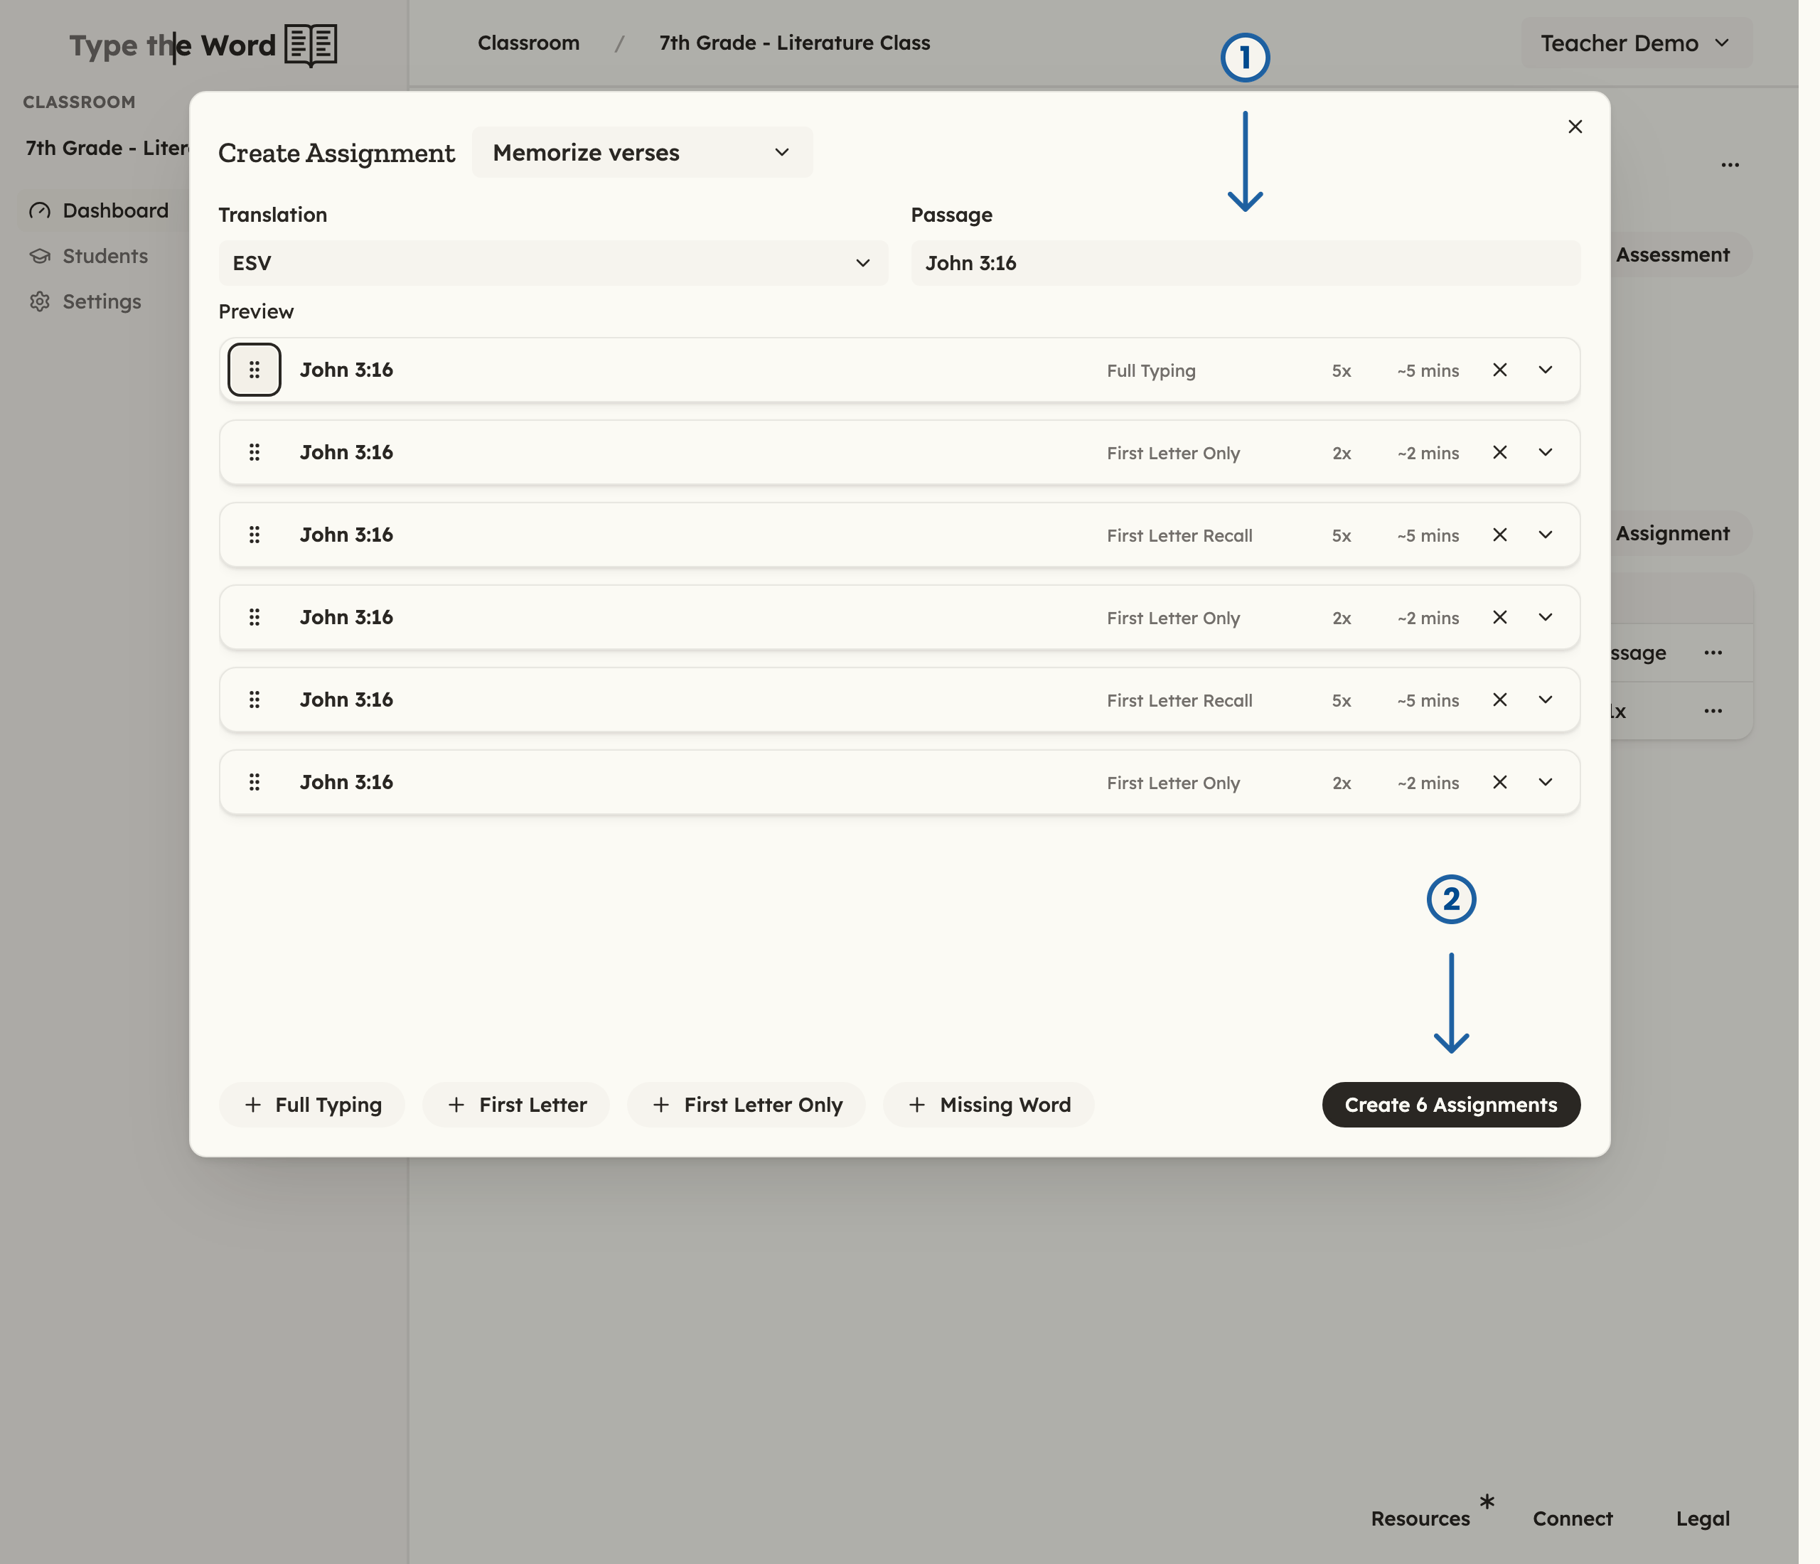Screen dimensions: 1820x1564
Task: Click Create 6 Assignments button
Action: pyautogui.click(x=1451, y=1105)
